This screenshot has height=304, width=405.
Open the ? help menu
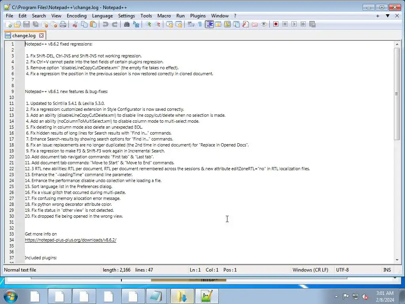235,16
